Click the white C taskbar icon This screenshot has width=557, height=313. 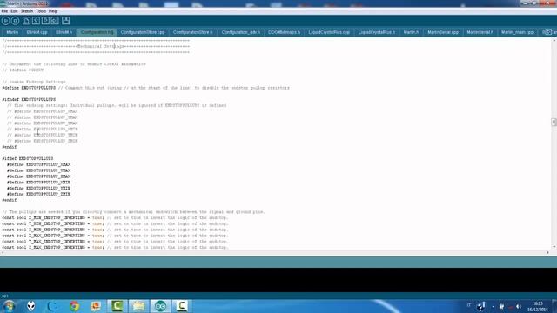[182, 306]
